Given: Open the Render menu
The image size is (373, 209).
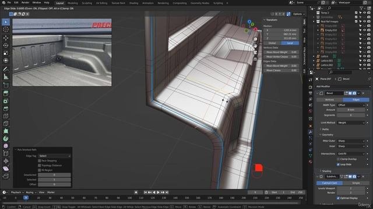Looking at the screenshot, I should pos(25,2).
